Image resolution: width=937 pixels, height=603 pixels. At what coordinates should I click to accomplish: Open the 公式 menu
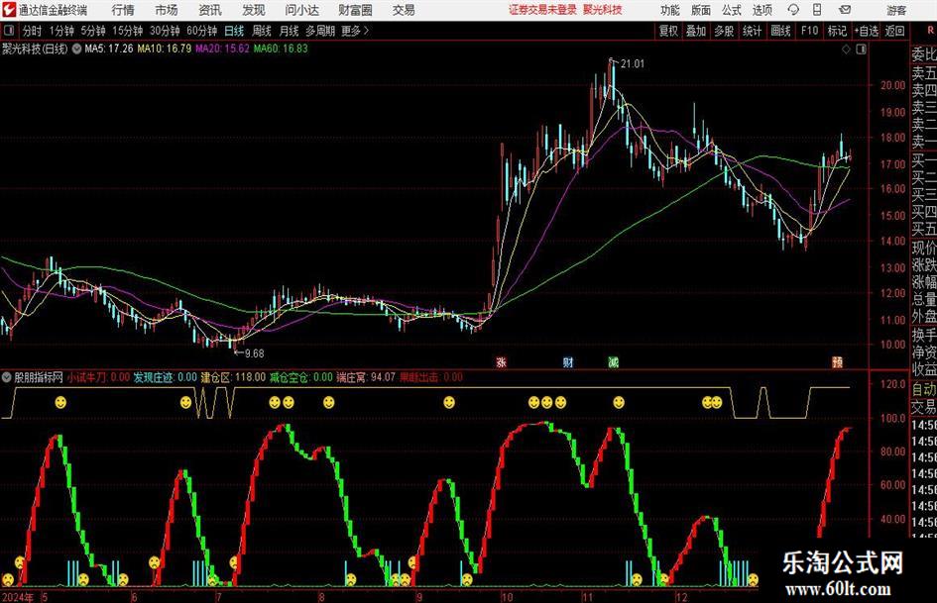[x=732, y=10]
